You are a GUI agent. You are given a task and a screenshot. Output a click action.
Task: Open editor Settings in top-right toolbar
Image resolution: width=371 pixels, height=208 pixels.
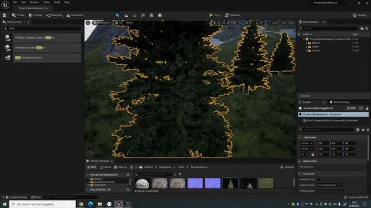[x=359, y=15]
